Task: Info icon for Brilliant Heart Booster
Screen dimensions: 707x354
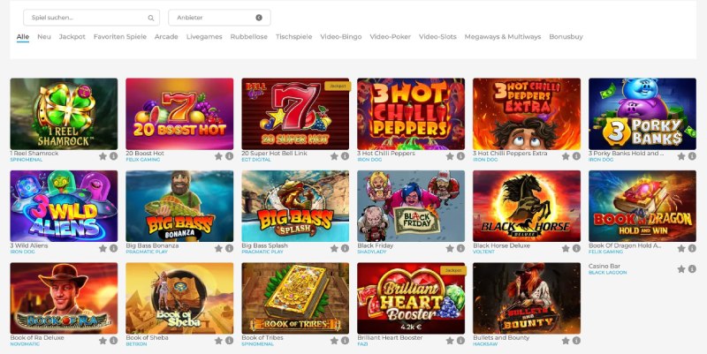Action: point(460,341)
